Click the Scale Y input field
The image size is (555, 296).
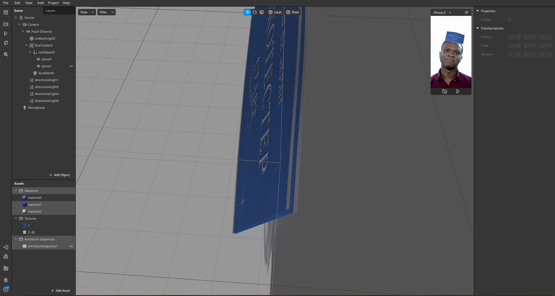(530, 46)
